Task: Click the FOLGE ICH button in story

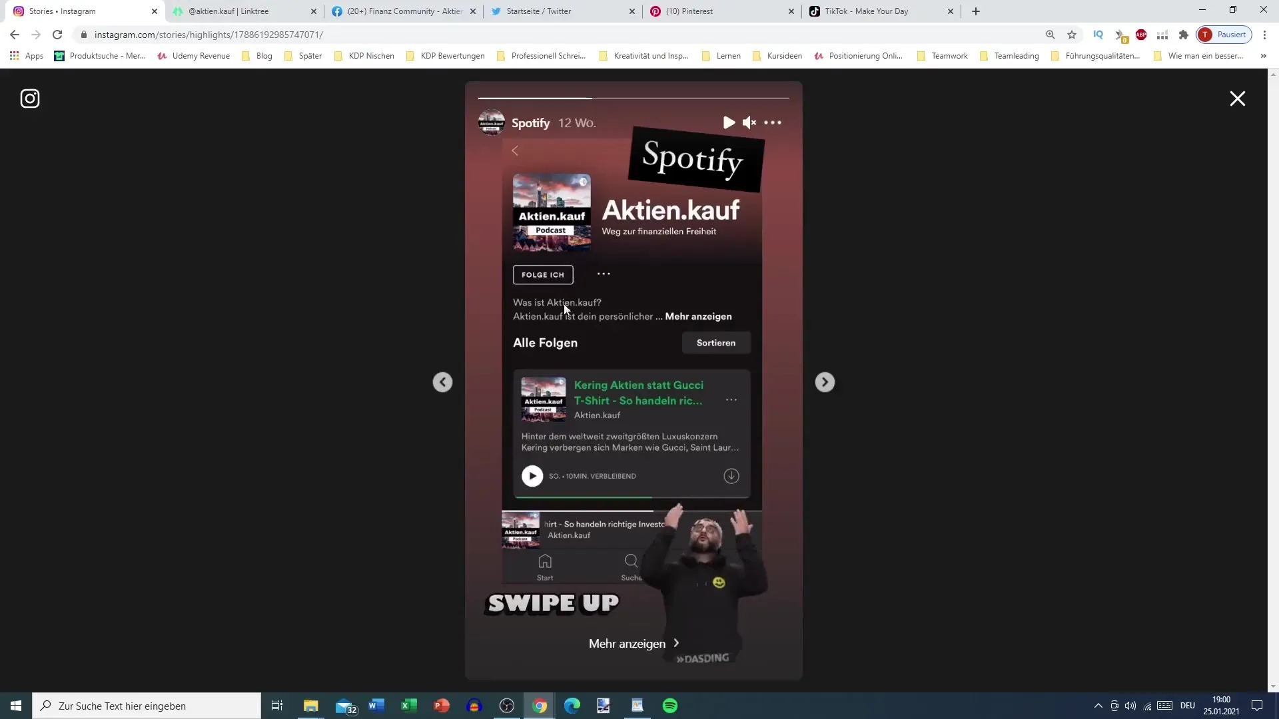Action: click(543, 275)
